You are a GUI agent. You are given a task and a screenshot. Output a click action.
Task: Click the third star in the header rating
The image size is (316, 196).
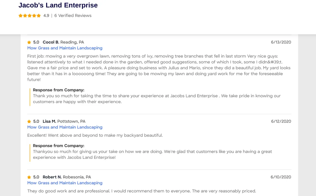pyautogui.click(x=29, y=15)
